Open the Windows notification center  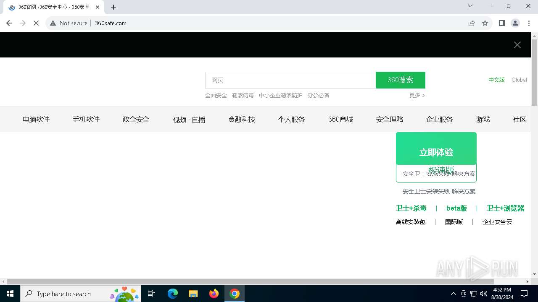524,294
